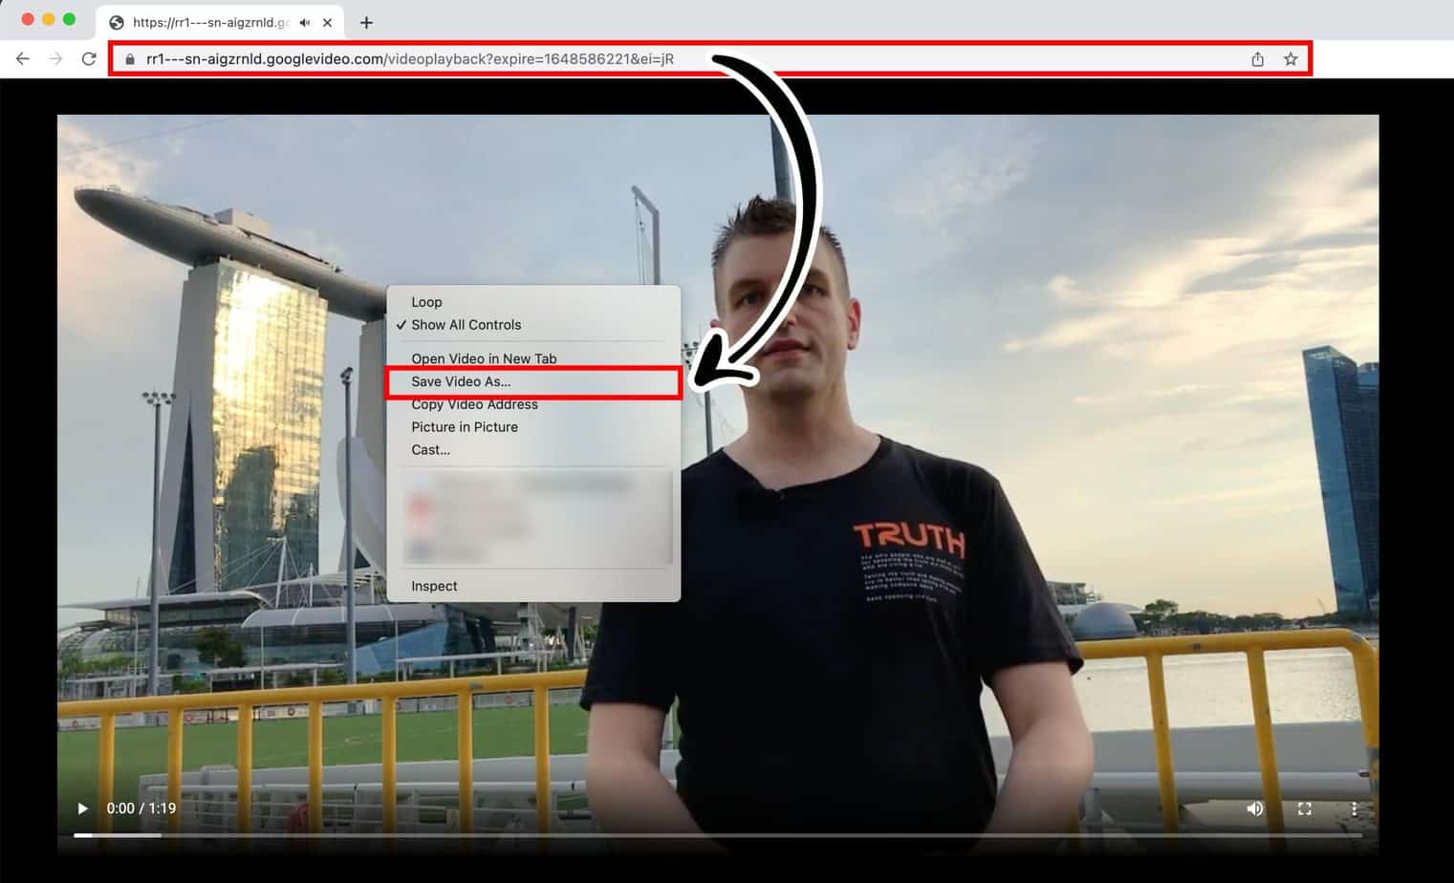1454x883 pixels.
Task: Select the googlevideo browser tab
Action: click(219, 22)
